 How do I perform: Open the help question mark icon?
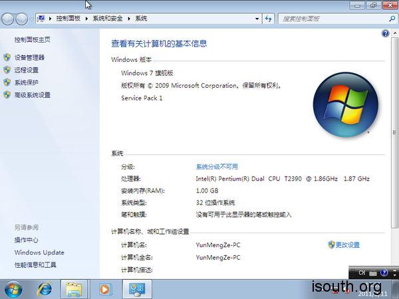tap(386, 33)
